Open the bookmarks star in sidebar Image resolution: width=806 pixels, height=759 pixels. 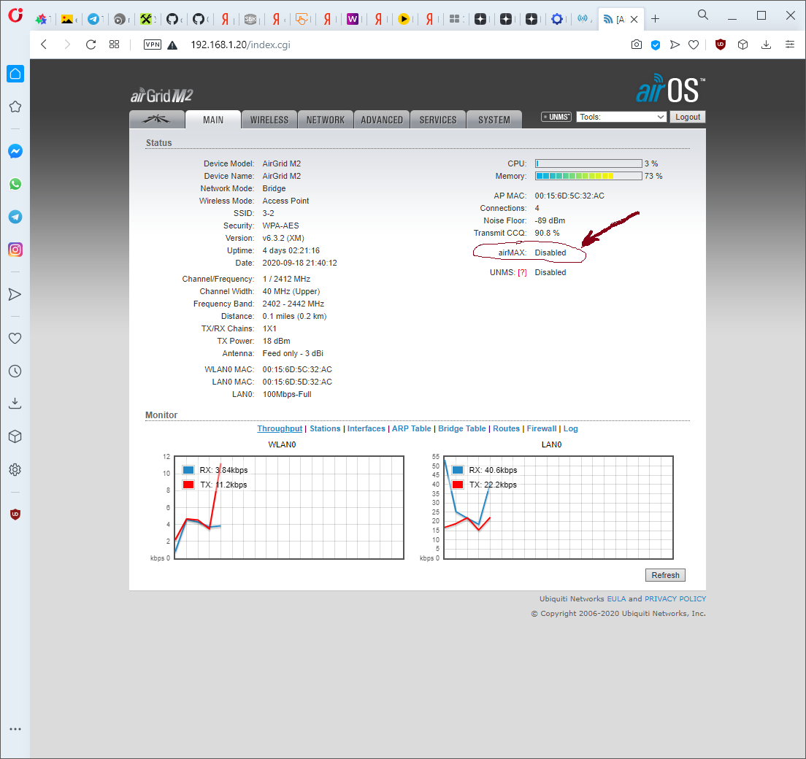tap(15, 107)
